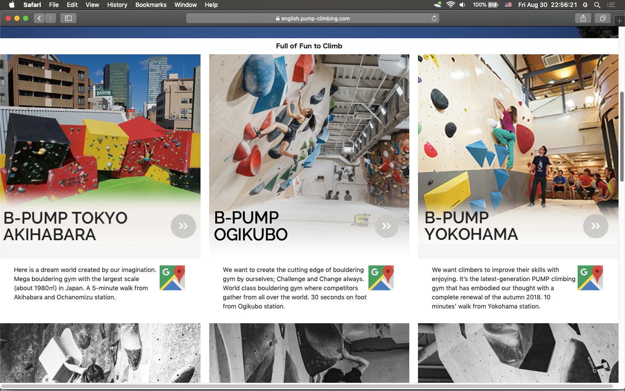Open the Window menu

185,5
